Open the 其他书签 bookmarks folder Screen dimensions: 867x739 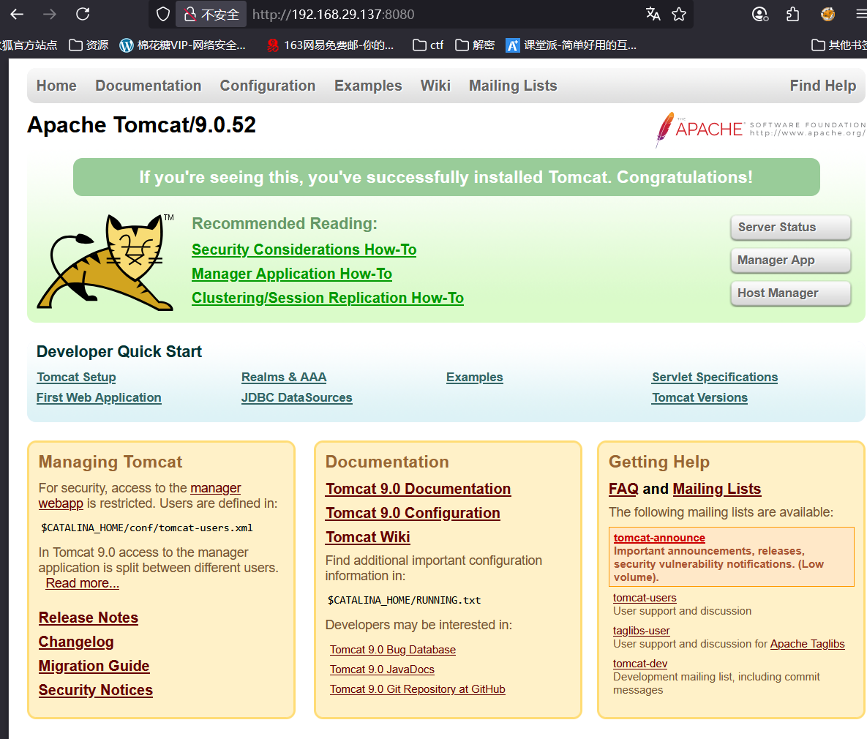838,45
